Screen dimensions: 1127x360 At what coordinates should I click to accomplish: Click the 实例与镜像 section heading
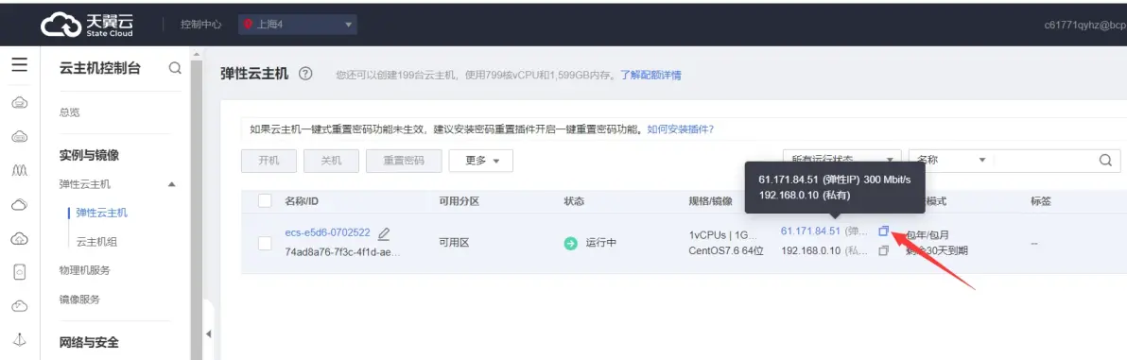[89, 156]
